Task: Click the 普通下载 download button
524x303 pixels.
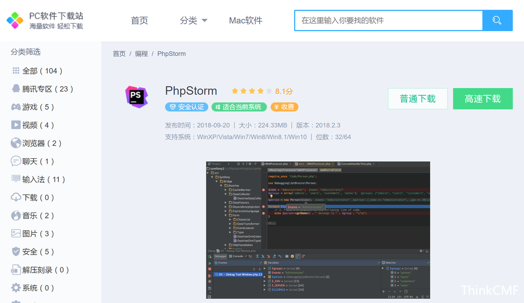Action: [418, 98]
